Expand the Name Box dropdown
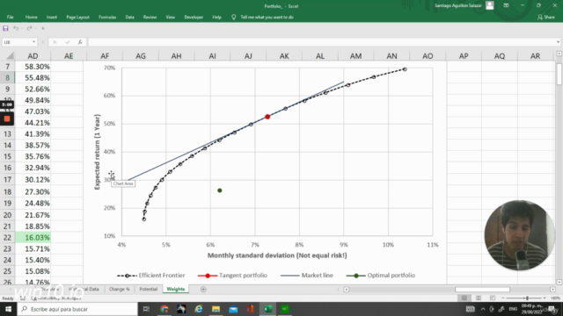Screen dimensions: 563x316 [x=33, y=42]
